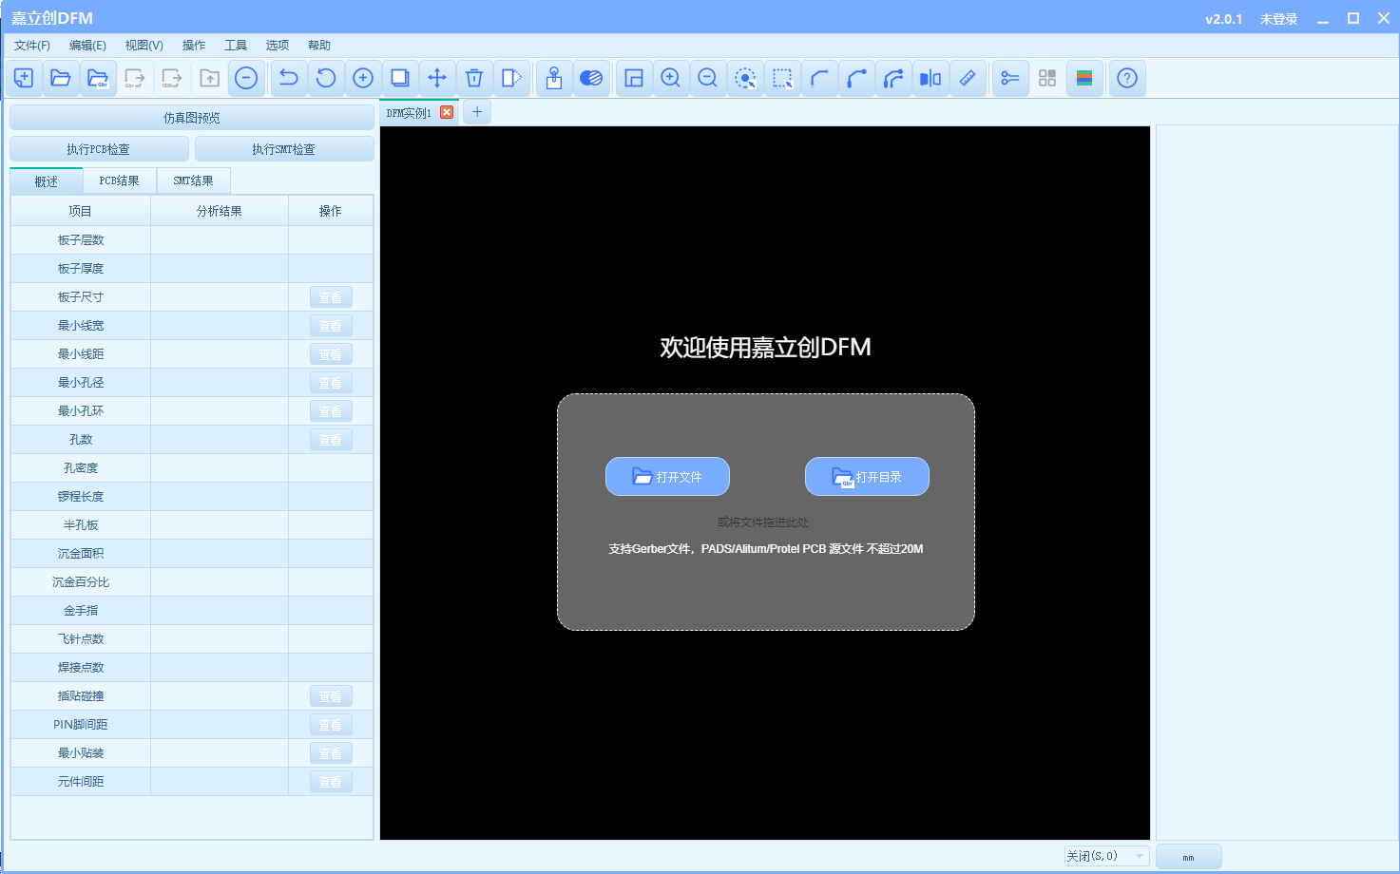The height and width of the screenshot is (874, 1400).
Task: Click the curved trace with endpoint icon
Action: (856, 78)
